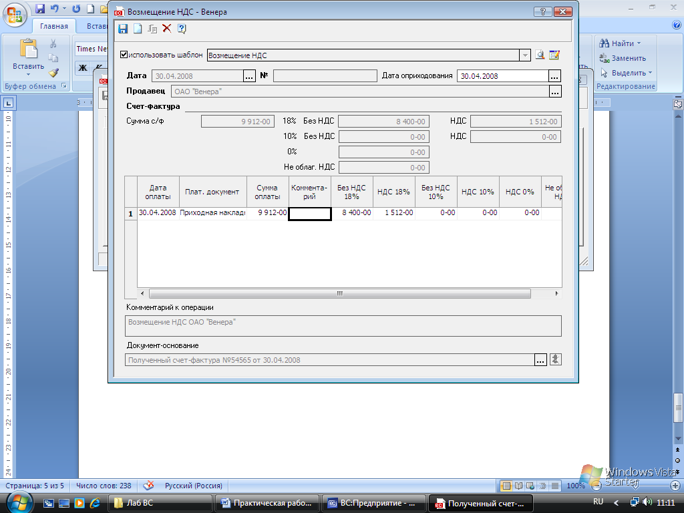
Task: Toggle bold Ж formatting in Word
Action: pyautogui.click(x=83, y=67)
